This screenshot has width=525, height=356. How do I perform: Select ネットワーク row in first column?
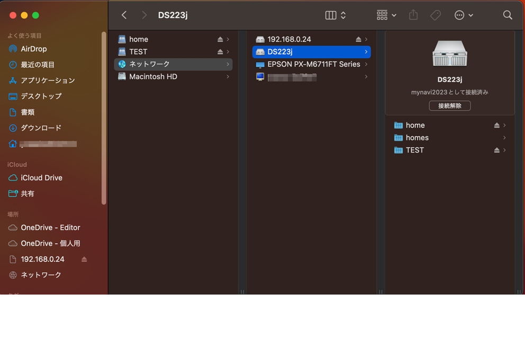coord(174,64)
